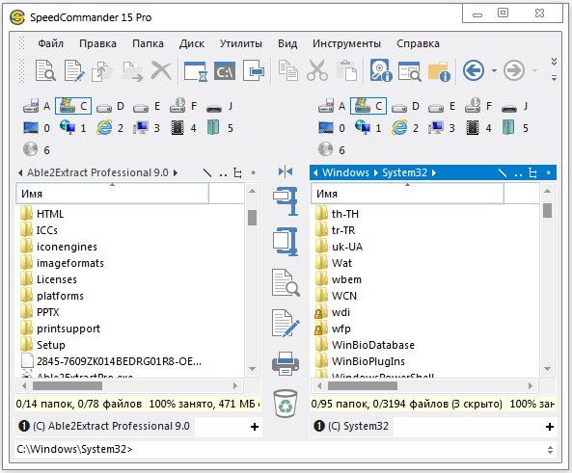Expand the arrow after Able2Extract Professional 9.0
Viewport: 572px width, 473px height.
click(x=176, y=172)
